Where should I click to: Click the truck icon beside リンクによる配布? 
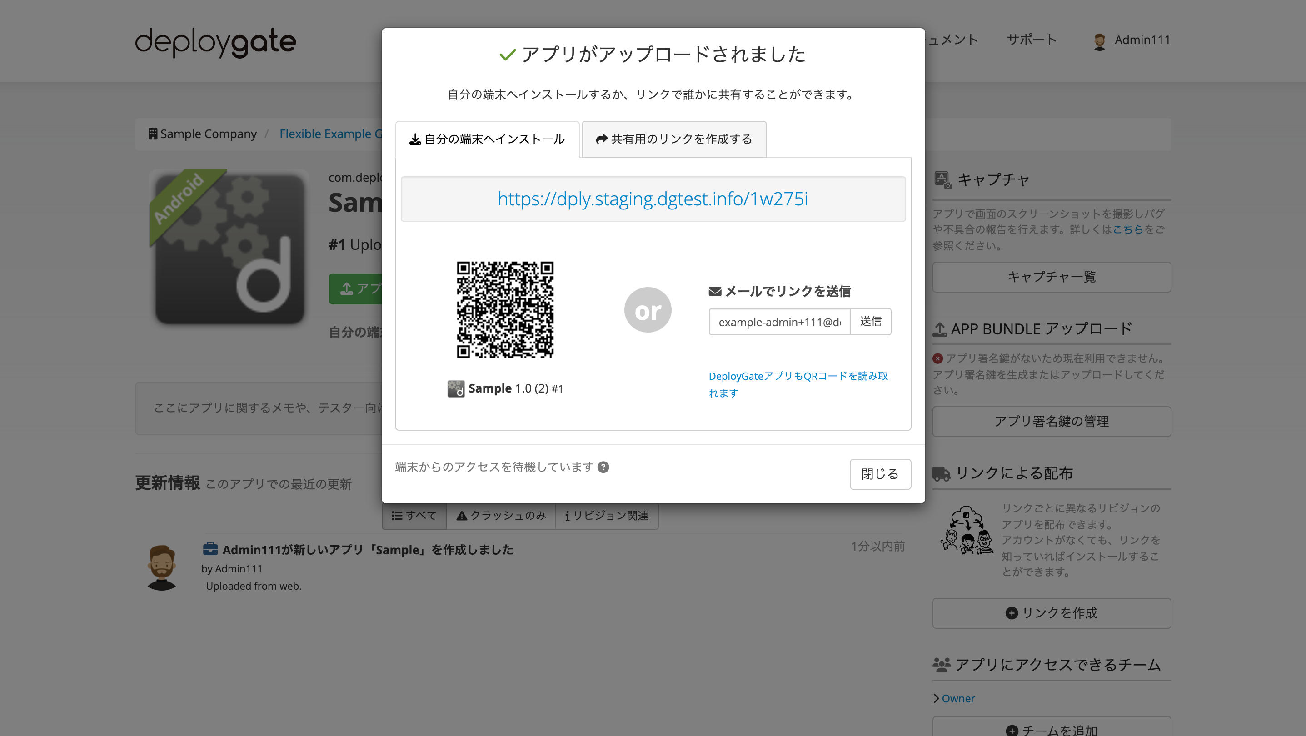tap(941, 473)
